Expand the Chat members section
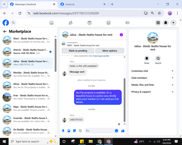 [153, 78]
